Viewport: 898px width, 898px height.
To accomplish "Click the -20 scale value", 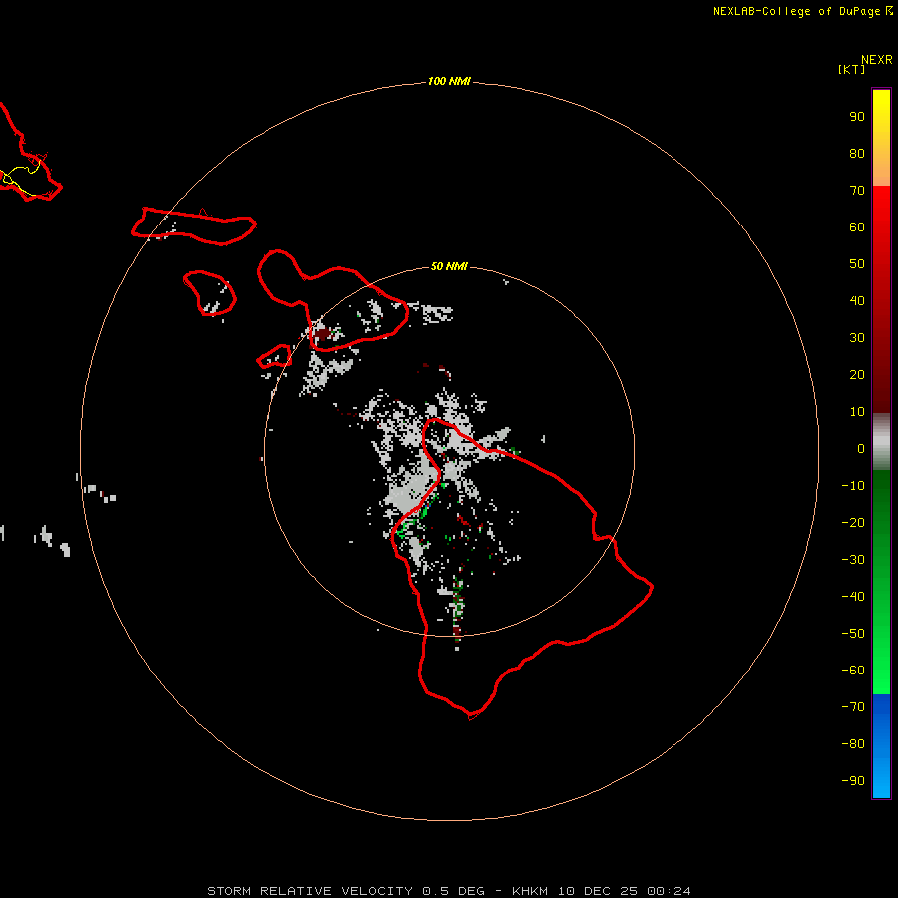I will coord(853,522).
